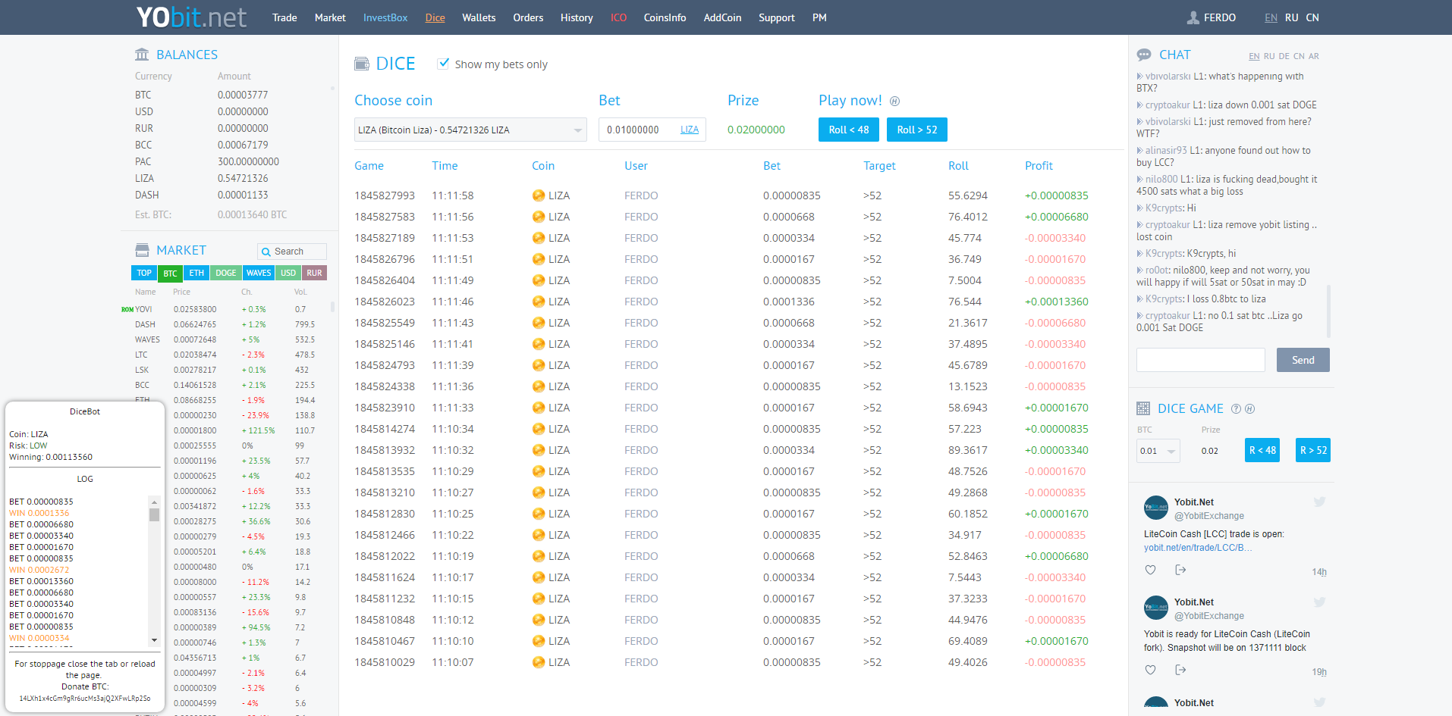Click the arrow icon beside vbivolarski's first chat message
Image resolution: width=1452 pixels, height=716 pixels.
pos(1139,77)
